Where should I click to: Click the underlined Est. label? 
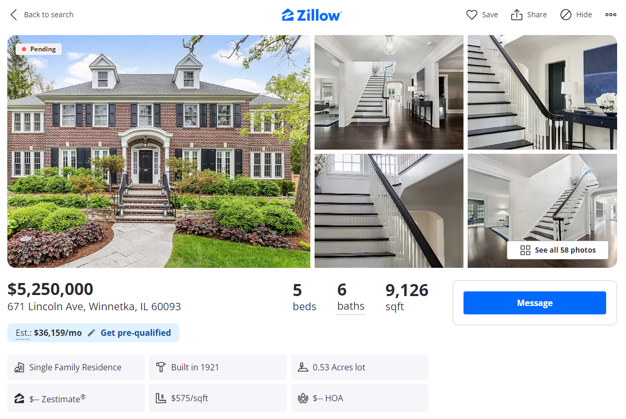[23, 333]
